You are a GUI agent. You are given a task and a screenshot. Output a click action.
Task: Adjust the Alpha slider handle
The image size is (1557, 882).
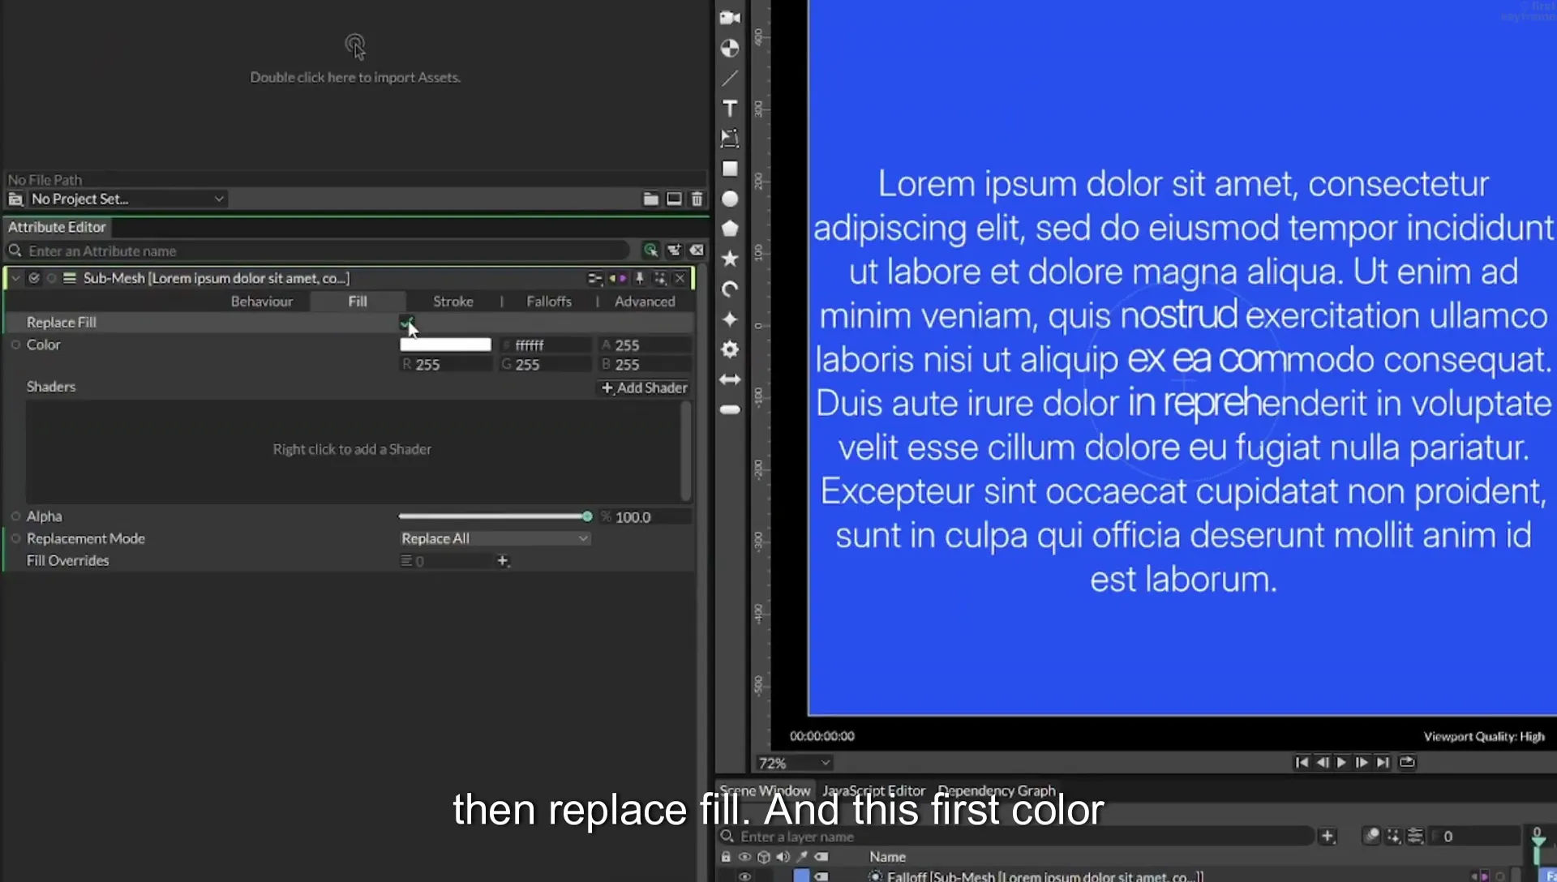(587, 516)
